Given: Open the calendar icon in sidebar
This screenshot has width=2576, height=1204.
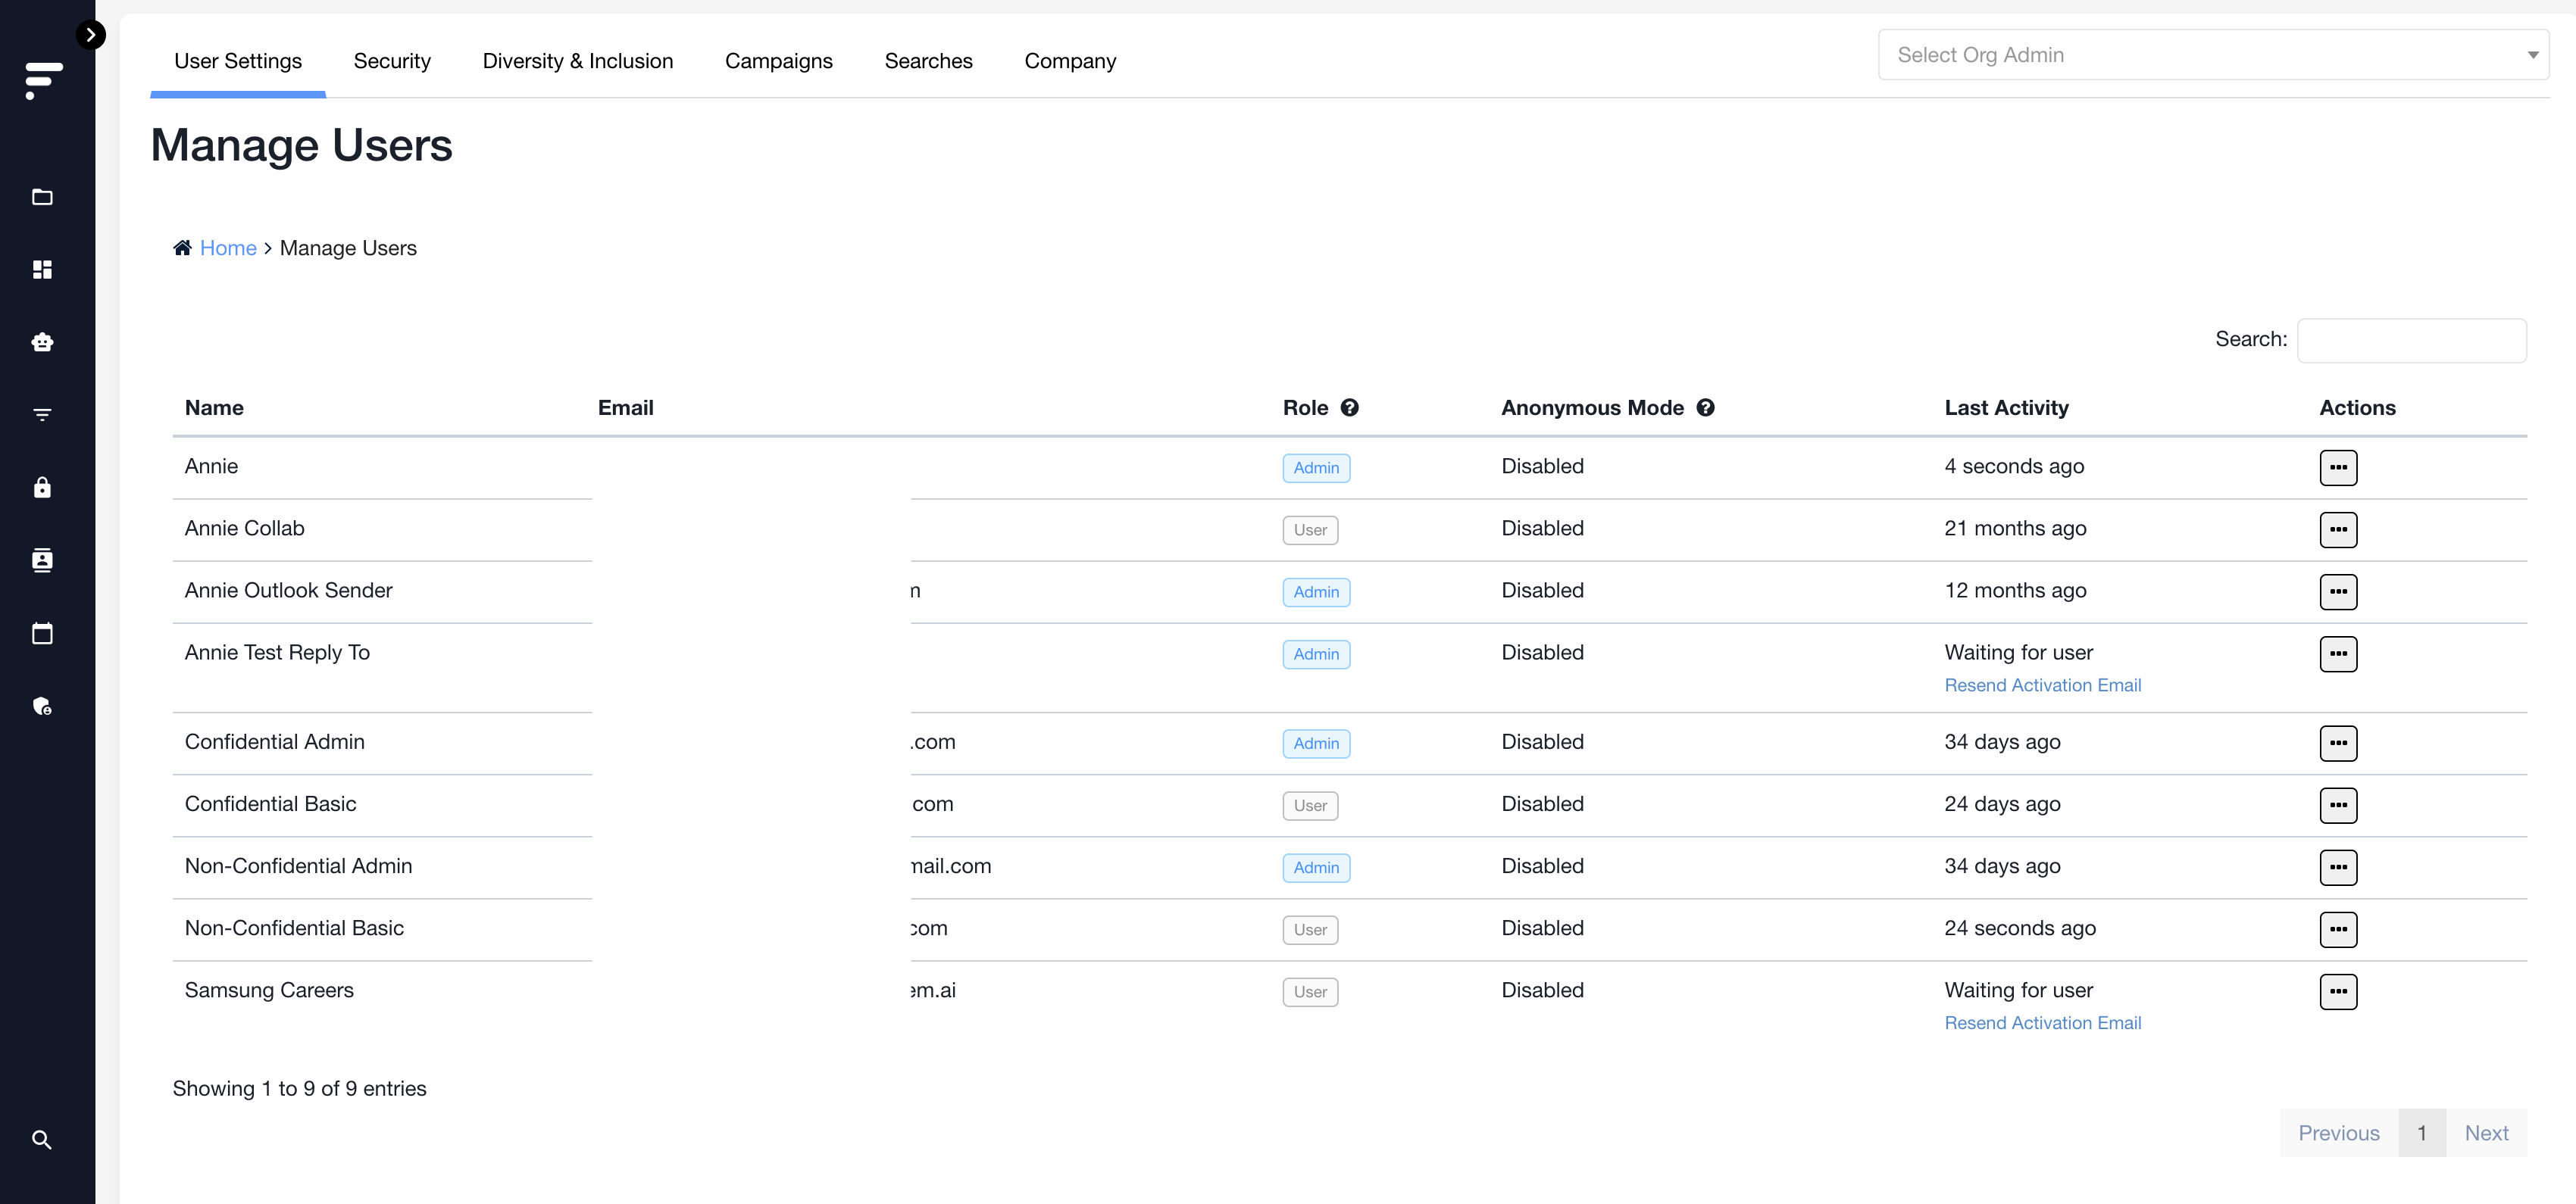Looking at the screenshot, I should point(42,634).
